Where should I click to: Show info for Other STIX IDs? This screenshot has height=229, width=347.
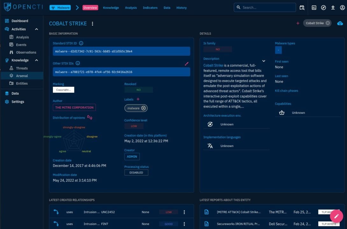tap(78, 63)
